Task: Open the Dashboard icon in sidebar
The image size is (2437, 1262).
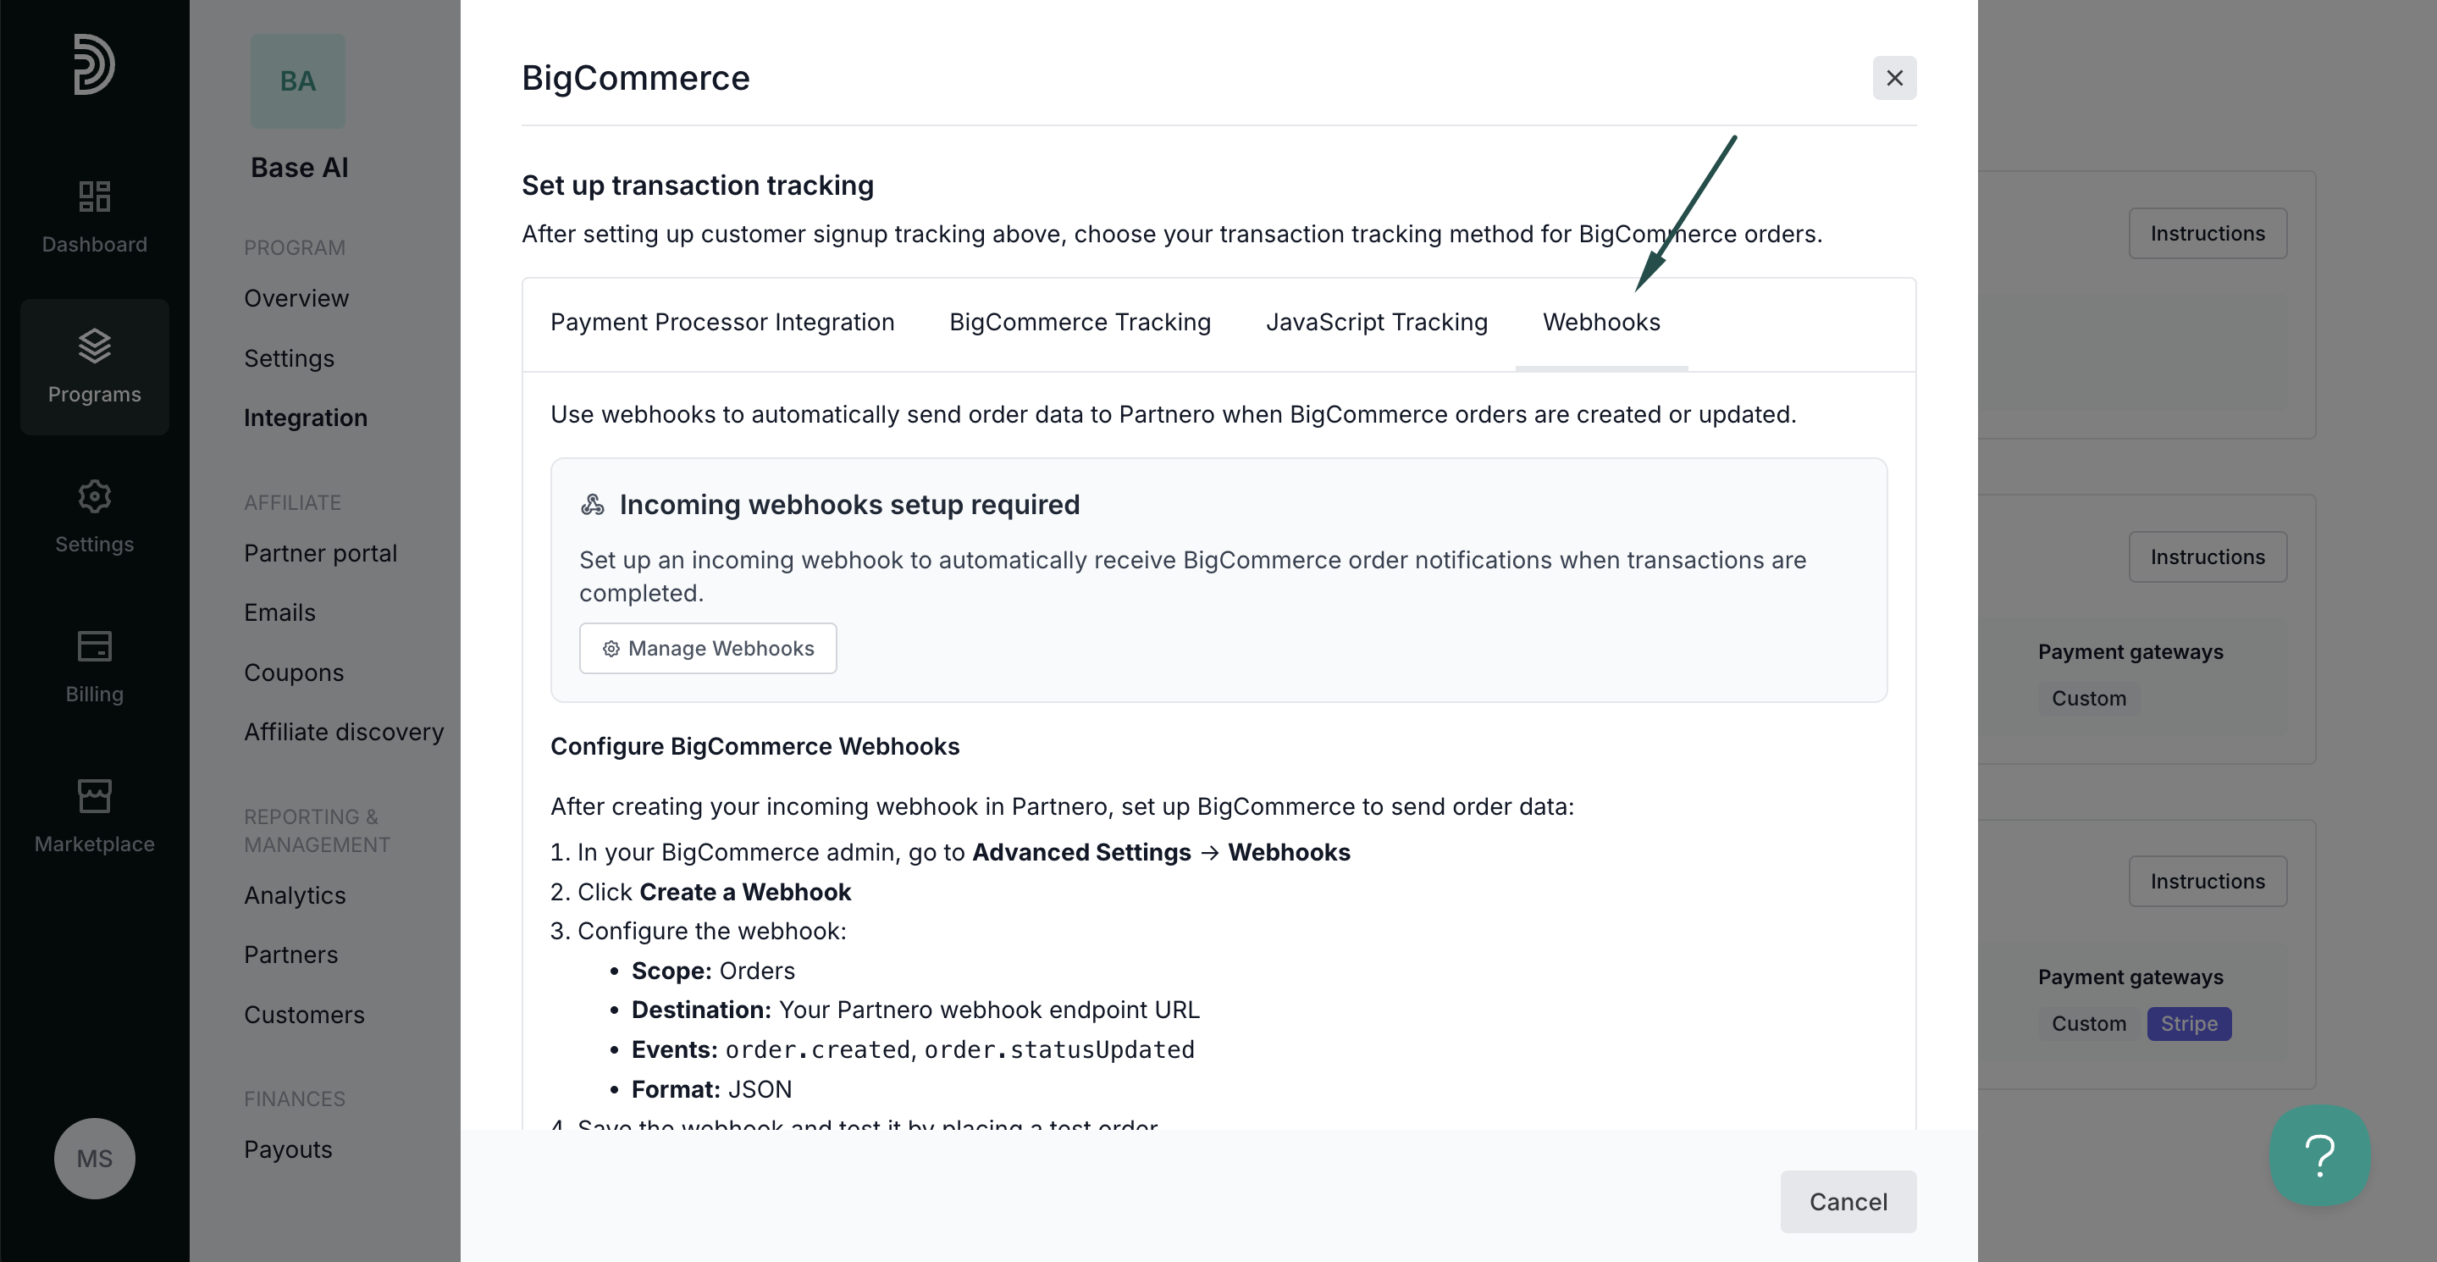Action: pos(95,196)
